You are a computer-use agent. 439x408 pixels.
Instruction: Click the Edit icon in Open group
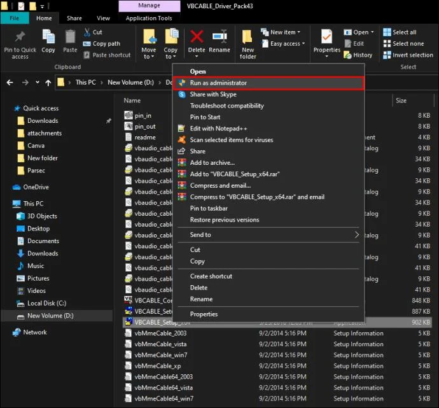(x=348, y=44)
